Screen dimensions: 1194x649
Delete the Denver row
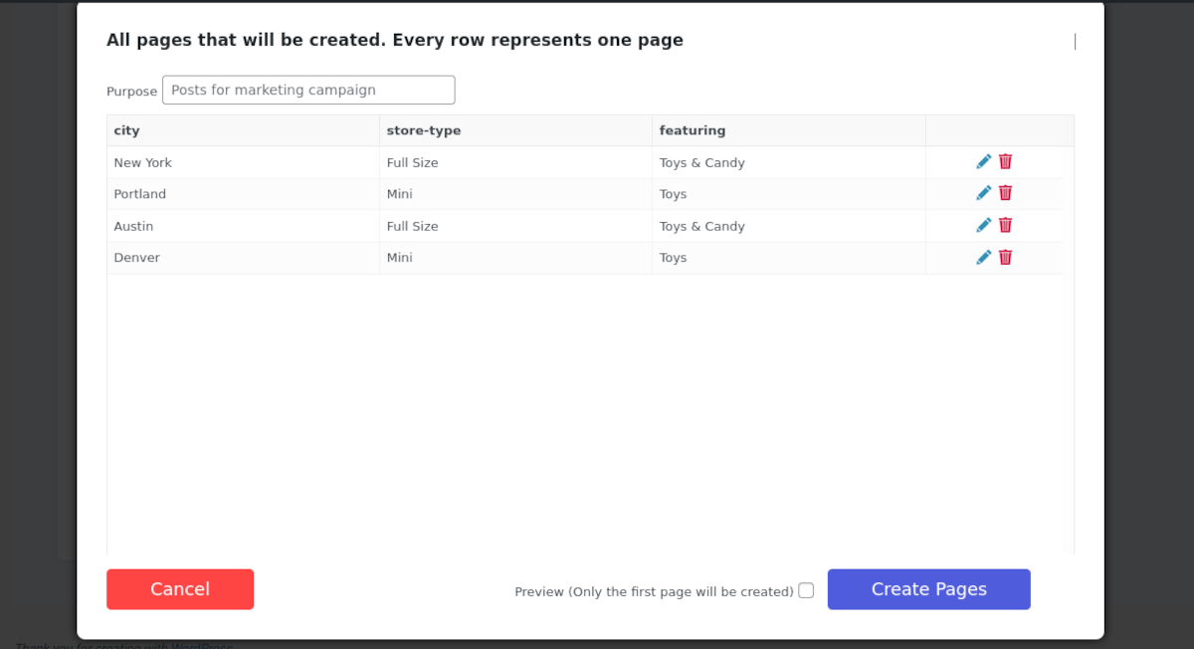pyautogui.click(x=1005, y=257)
